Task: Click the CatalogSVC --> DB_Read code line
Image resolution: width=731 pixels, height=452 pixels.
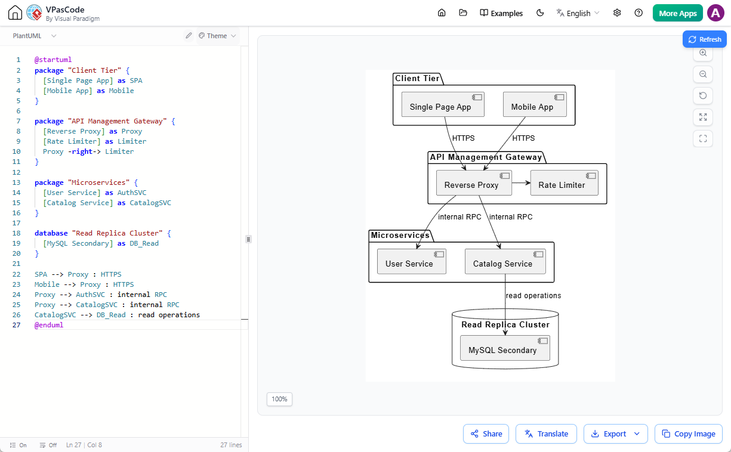Action: (x=117, y=315)
